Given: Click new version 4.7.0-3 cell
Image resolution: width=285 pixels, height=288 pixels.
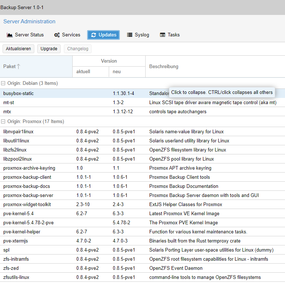Looking at the screenshot, I should pyautogui.click(x=120, y=241).
